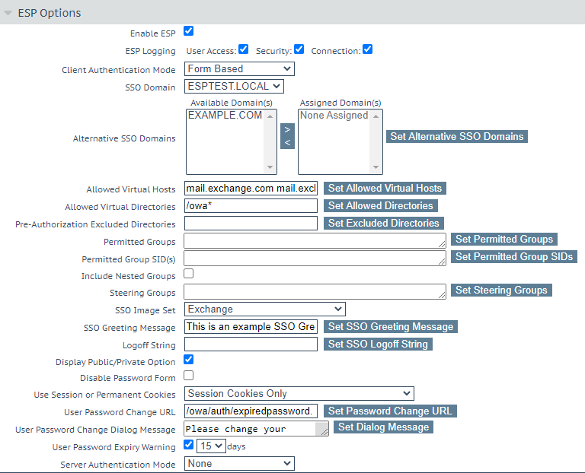This screenshot has width=585, height=473.
Task: Open Use Session or Permanent Cookies dropdown
Action: 299,394
